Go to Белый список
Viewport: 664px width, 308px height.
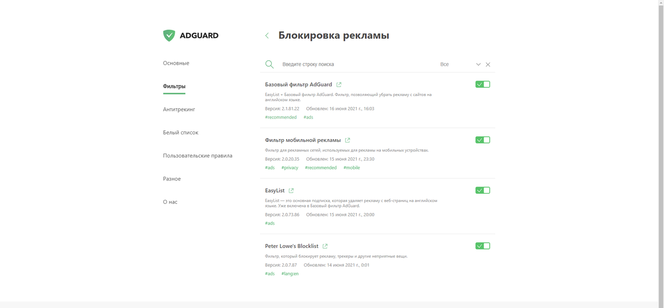[180, 132]
